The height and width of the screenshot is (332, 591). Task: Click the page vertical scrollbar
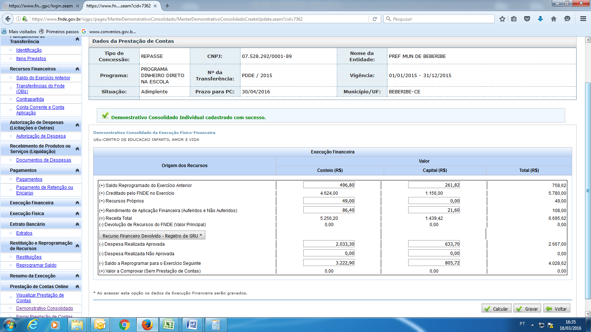[x=588, y=191]
